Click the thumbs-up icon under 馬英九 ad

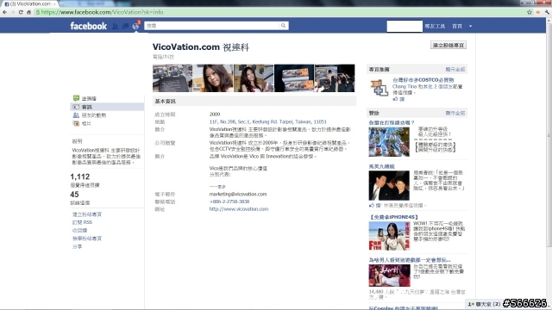coord(372,205)
